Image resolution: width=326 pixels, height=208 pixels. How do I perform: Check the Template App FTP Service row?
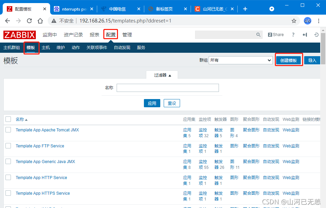click(x=8, y=146)
